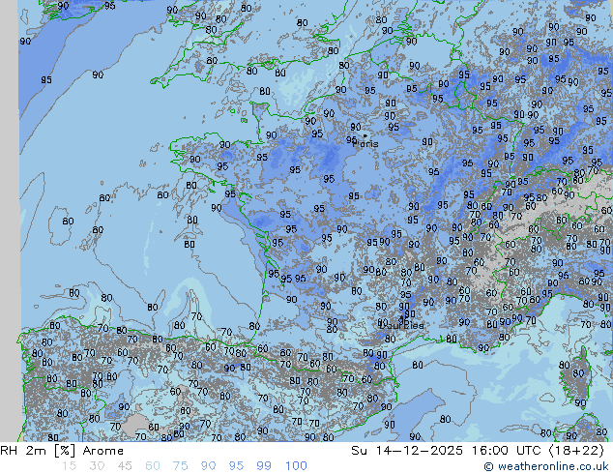Select the 'RH 2m [%] Arome' title text
Screen dimensions: 613x474
[62, 451]
